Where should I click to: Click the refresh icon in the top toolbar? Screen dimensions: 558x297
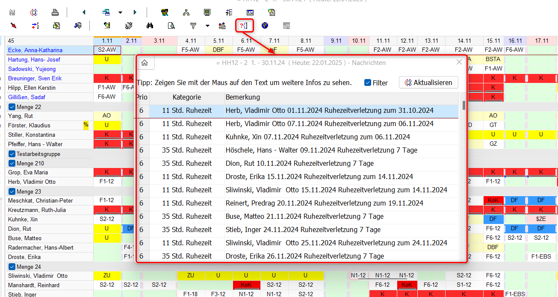[34, 12]
